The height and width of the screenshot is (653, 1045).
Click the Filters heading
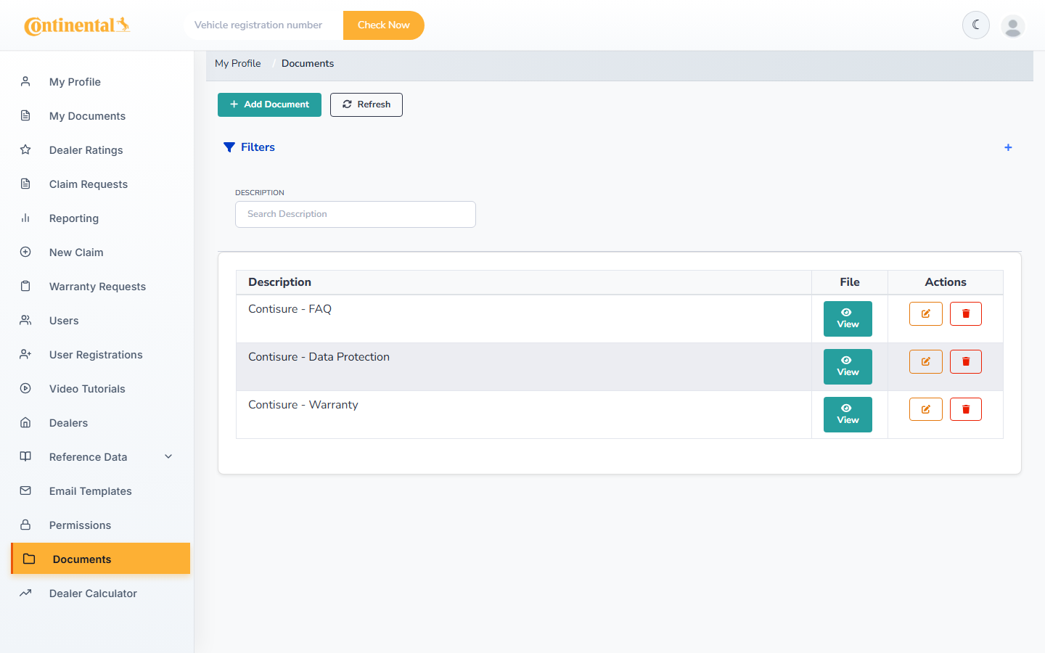[258, 147]
